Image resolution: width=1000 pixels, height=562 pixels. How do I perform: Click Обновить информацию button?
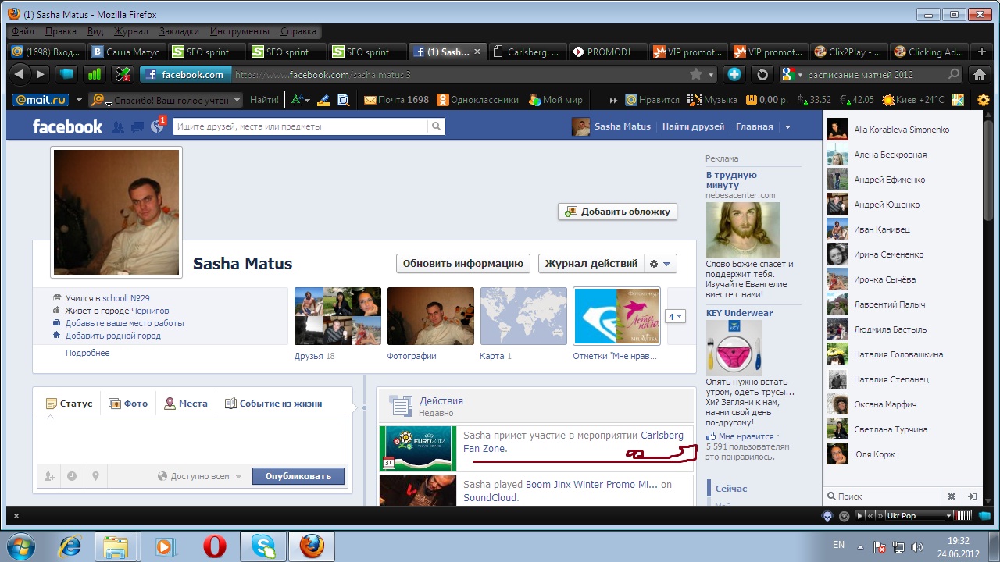[463, 264]
